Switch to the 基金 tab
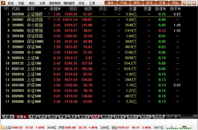The width and height of the screenshot is (198, 130). tap(72, 117)
